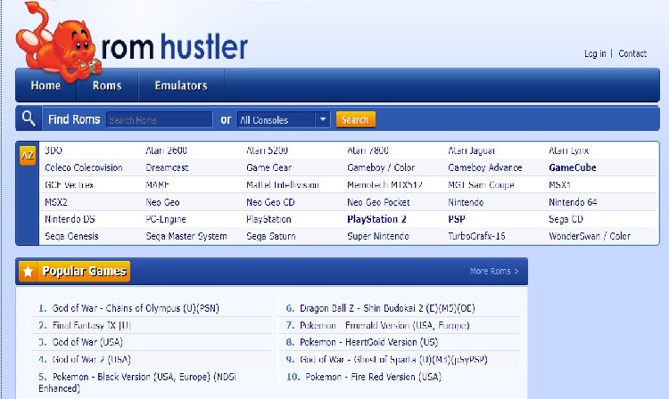Image resolution: width=669 pixels, height=399 pixels.
Task: Select the Atari 2600 console
Action: [167, 151]
